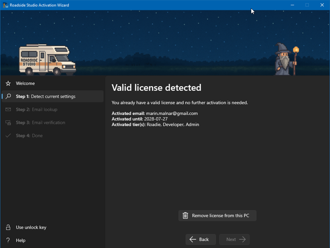Click the "Valid license detected" heading

coord(156,88)
